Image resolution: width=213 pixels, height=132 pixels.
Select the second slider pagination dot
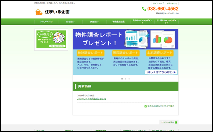point(125,79)
